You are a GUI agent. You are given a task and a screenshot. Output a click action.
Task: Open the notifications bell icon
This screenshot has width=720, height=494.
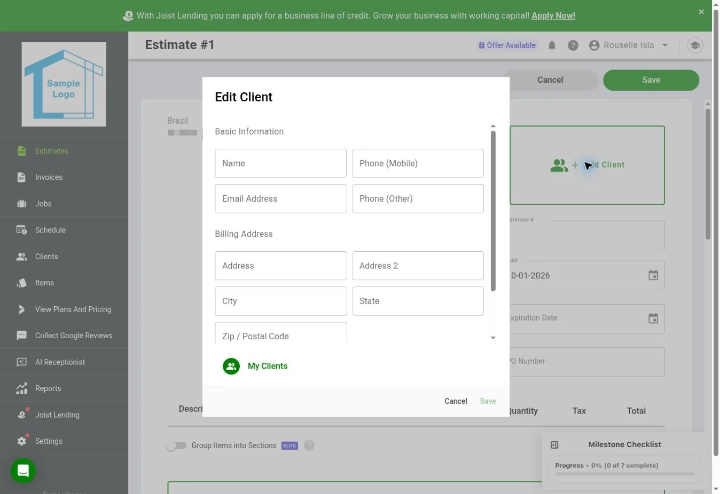pos(552,45)
